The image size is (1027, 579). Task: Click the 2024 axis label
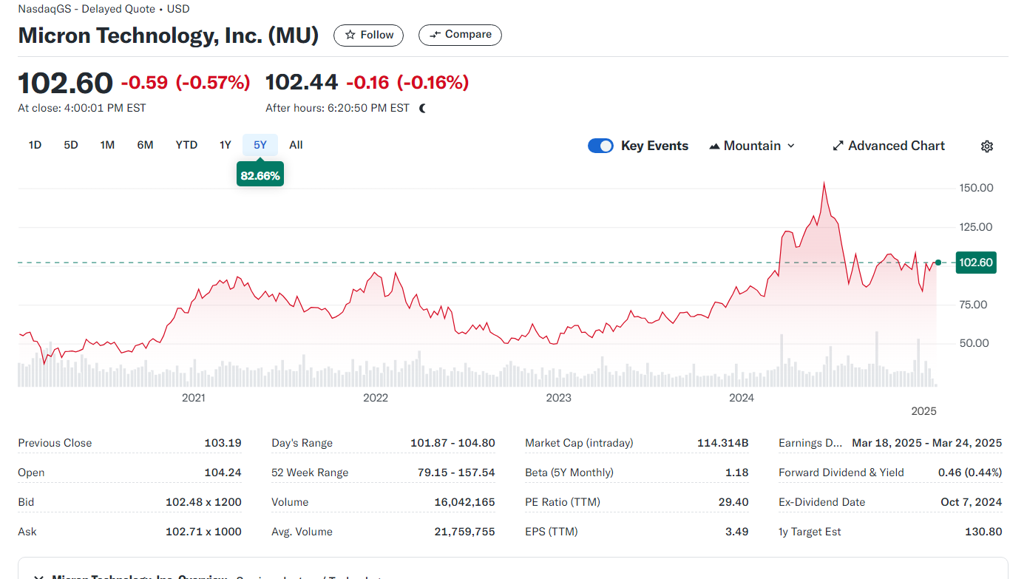742,398
